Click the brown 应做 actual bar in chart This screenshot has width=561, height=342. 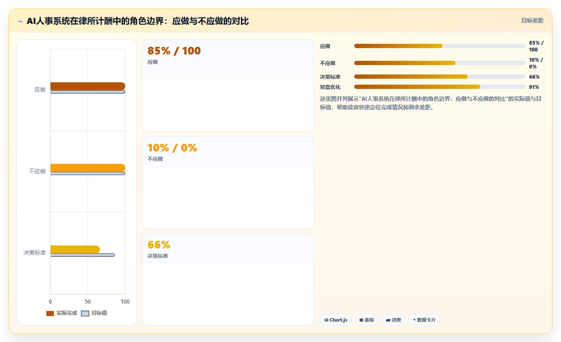point(88,86)
